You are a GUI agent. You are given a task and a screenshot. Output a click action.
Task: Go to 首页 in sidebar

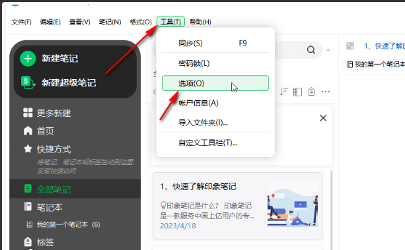(x=46, y=131)
